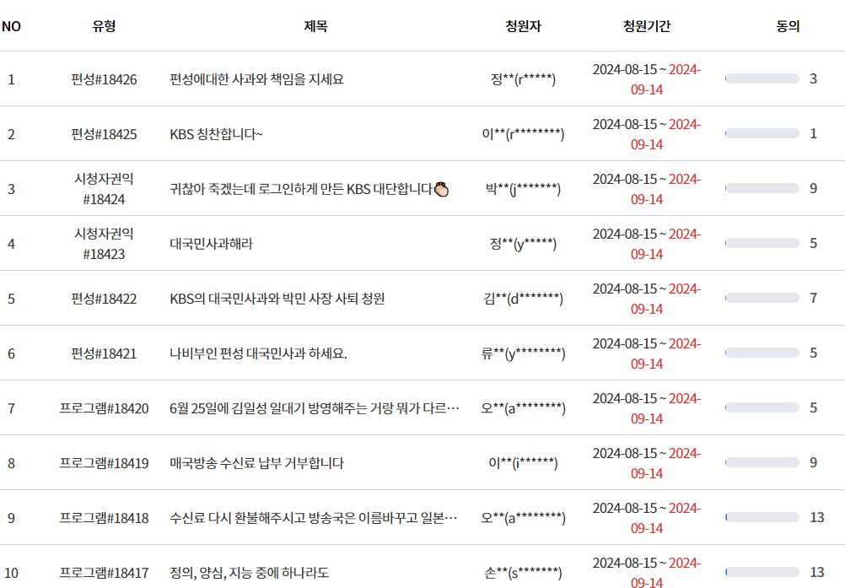Click the NO column header
The image size is (845, 588).
[12, 26]
